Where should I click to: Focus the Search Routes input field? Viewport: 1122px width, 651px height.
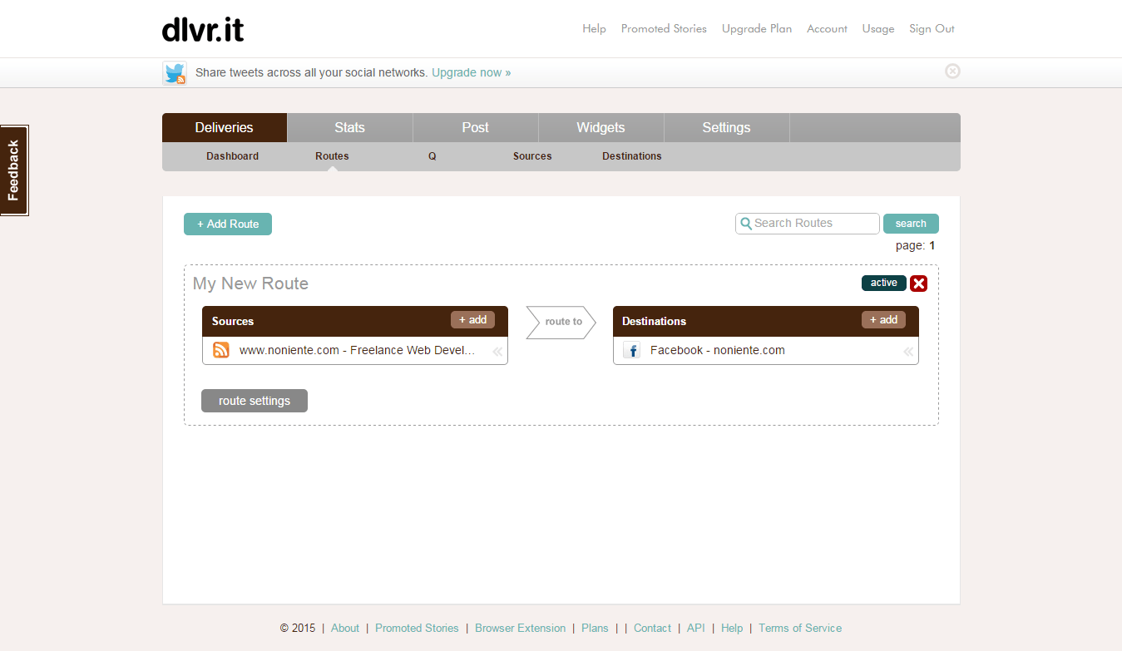pos(813,224)
